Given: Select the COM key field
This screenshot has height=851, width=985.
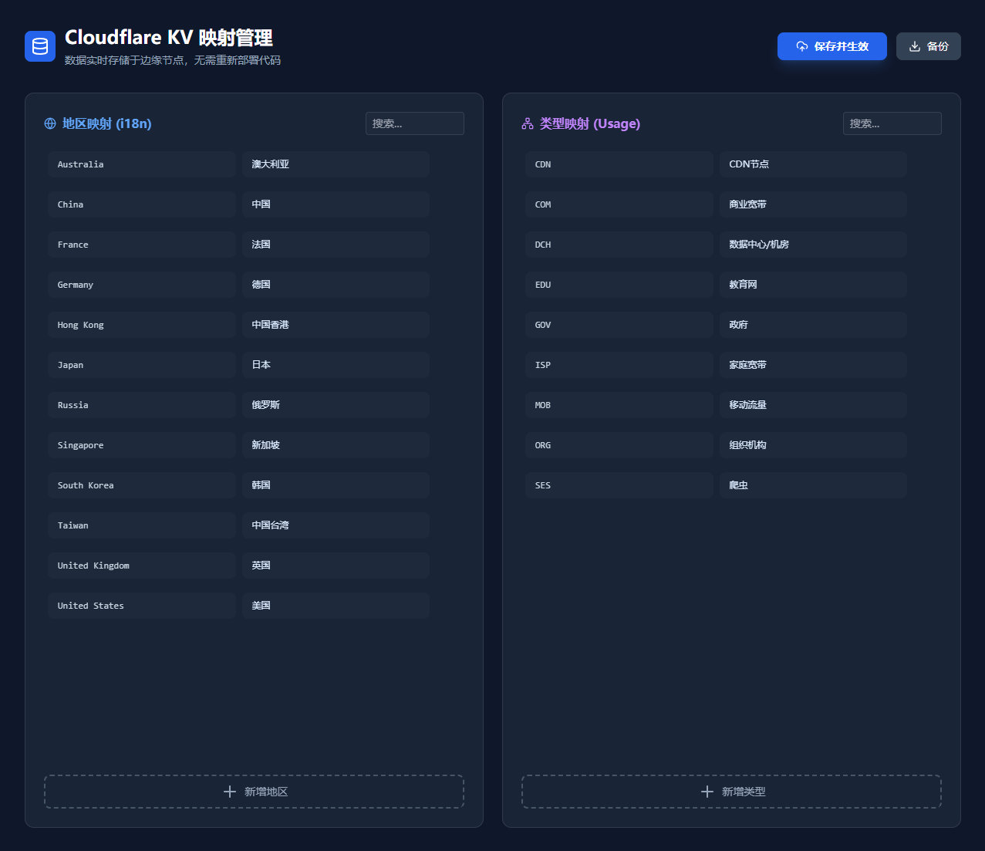Looking at the screenshot, I should (619, 204).
